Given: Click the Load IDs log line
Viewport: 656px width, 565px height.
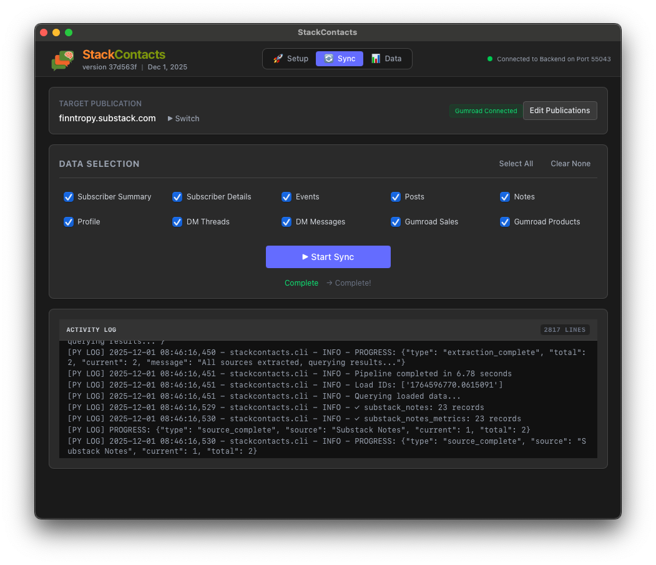Looking at the screenshot, I should click(x=285, y=385).
